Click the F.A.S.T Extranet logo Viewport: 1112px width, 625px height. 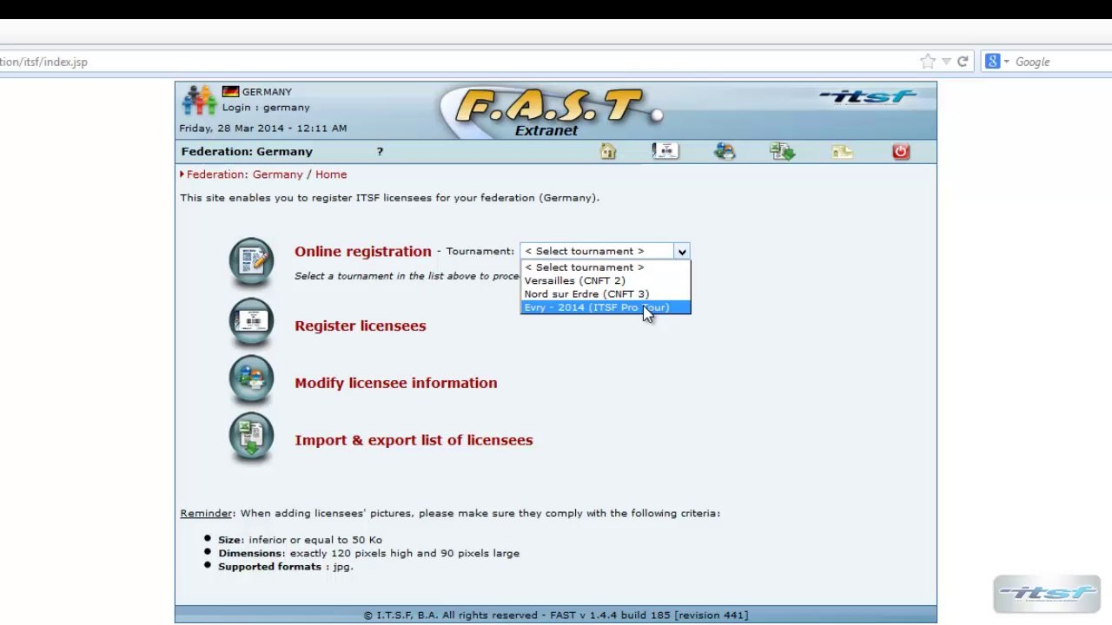551,111
